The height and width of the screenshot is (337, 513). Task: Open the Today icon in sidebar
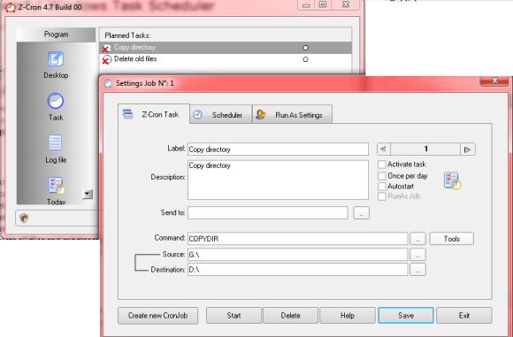[57, 186]
